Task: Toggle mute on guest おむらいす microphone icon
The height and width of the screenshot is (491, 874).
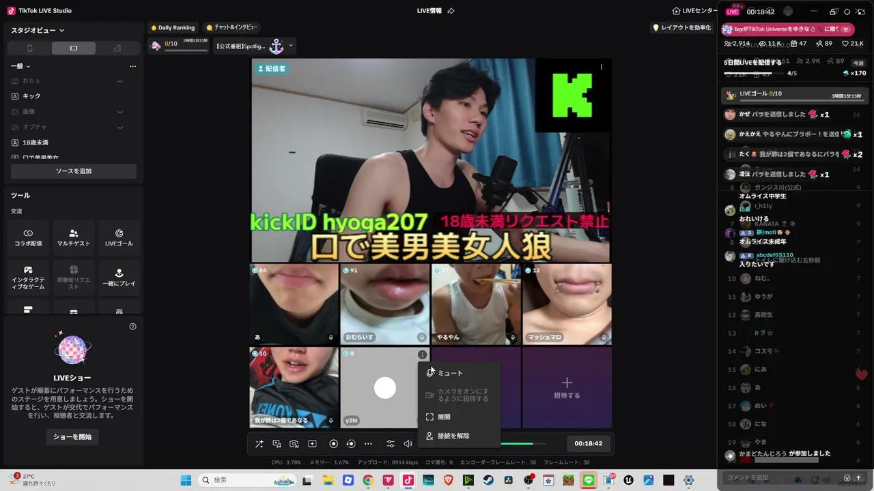Action: [x=422, y=337]
